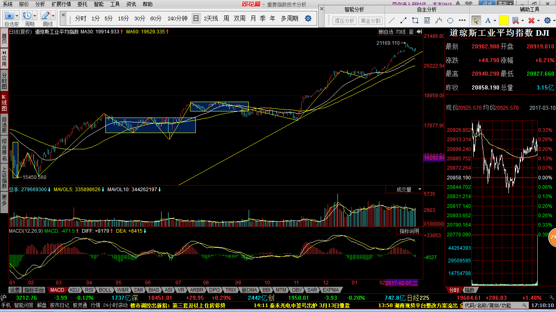Expand the erase tool dropdown arrow
This screenshot has height=312, width=556.
click(x=522, y=20)
